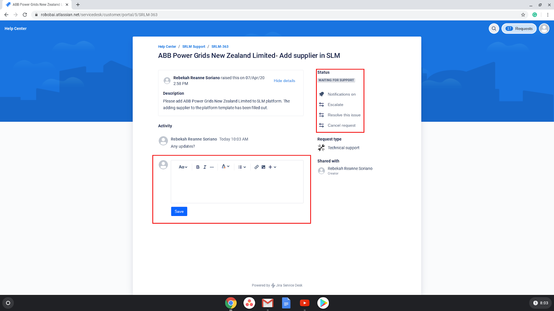Click the requester avatar in details box

click(167, 81)
